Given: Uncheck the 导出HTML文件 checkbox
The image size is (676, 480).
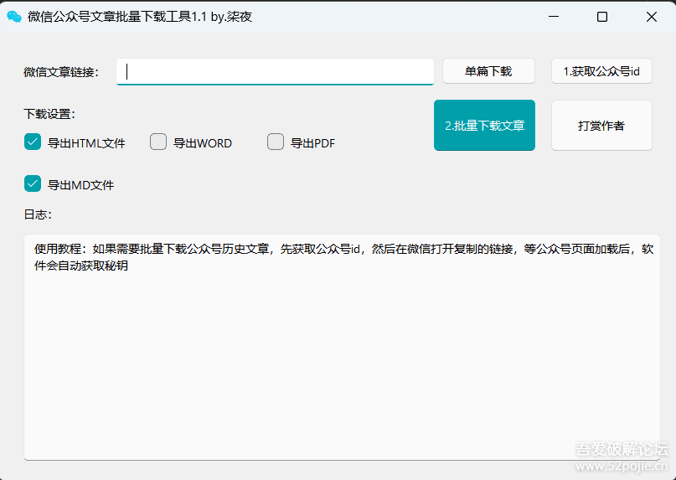Looking at the screenshot, I should [x=33, y=142].
